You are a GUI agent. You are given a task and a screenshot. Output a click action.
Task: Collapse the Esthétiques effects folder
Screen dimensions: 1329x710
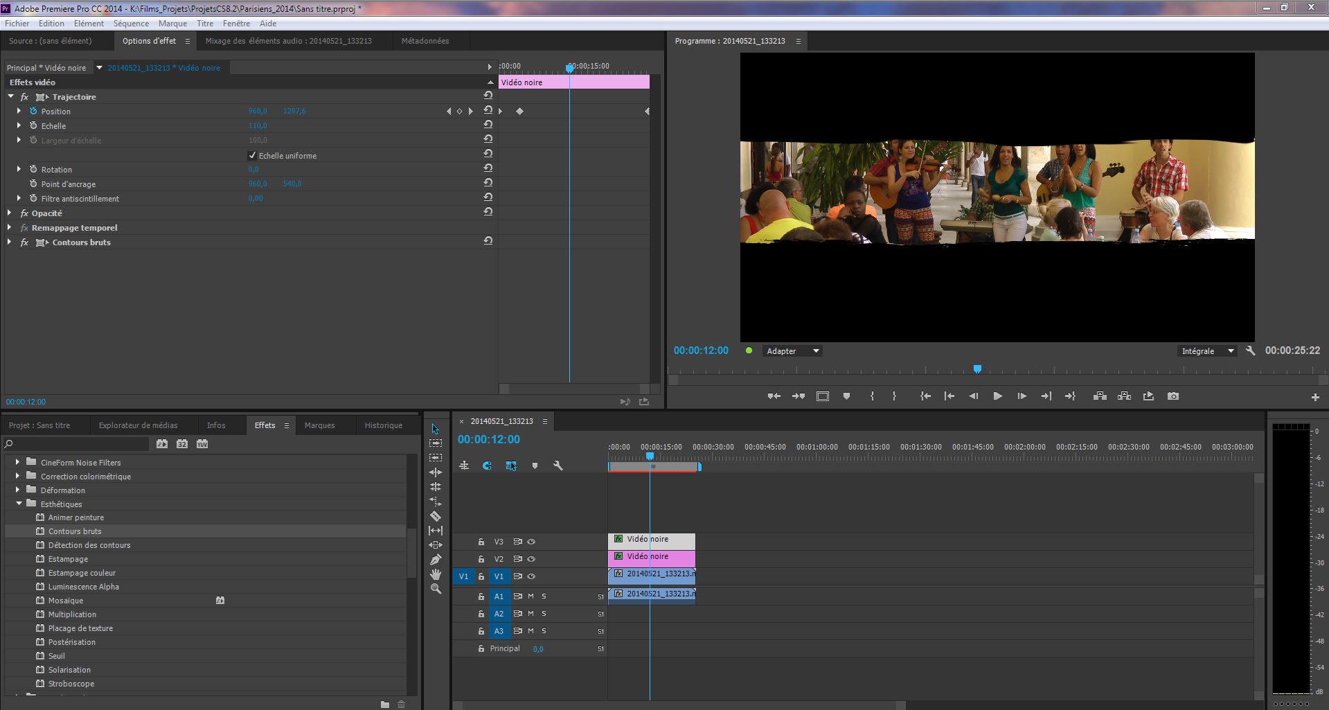click(x=19, y=504)
